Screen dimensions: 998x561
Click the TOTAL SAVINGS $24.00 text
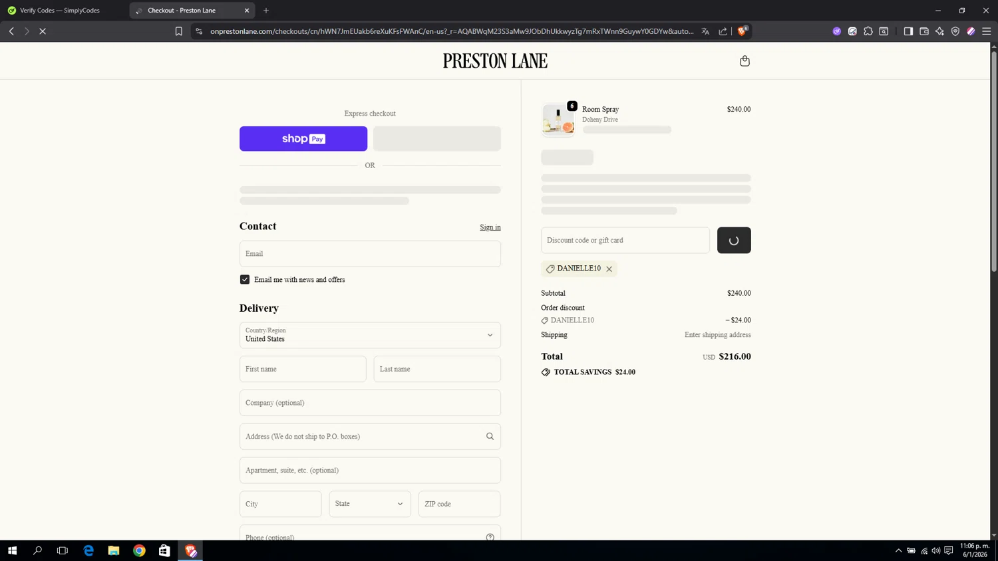point(594,372)
